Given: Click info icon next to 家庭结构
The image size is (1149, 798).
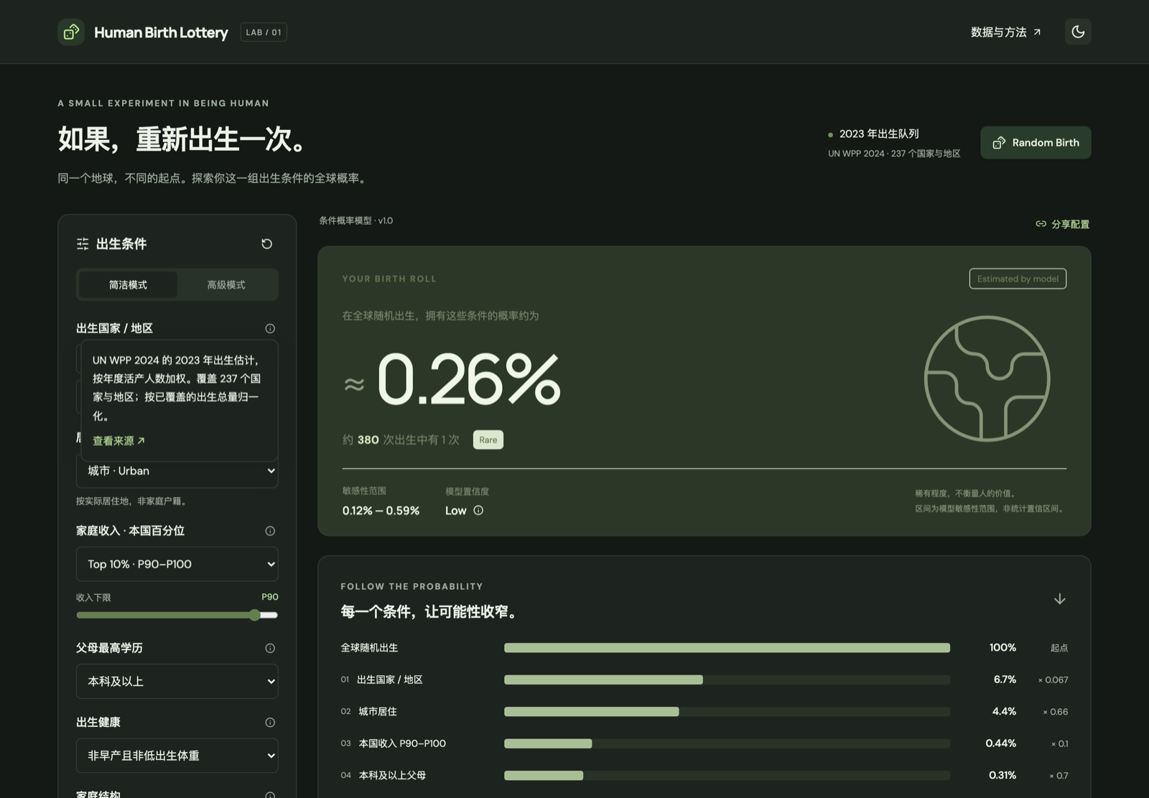Looking at the screenshot, I should [270, 795].
